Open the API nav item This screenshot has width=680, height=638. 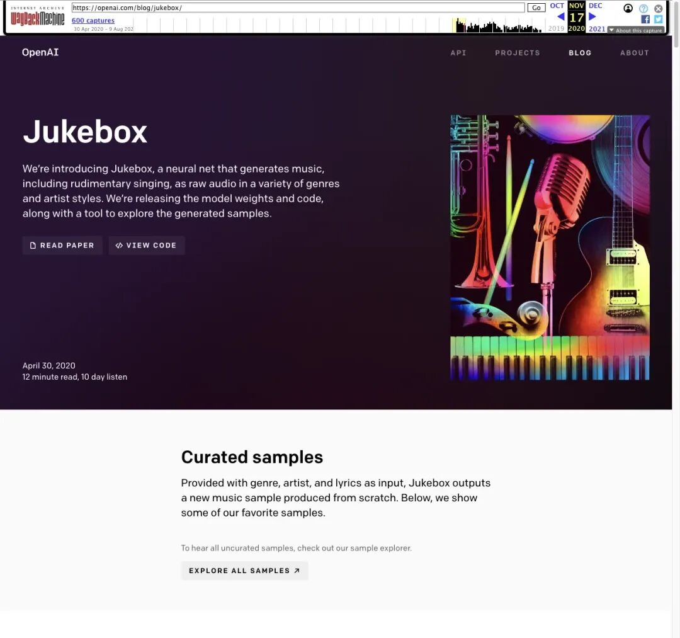[x=458, y=53]
